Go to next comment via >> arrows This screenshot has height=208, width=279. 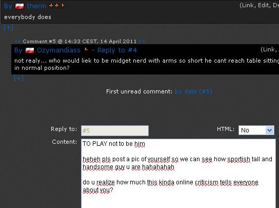point(142,42)
